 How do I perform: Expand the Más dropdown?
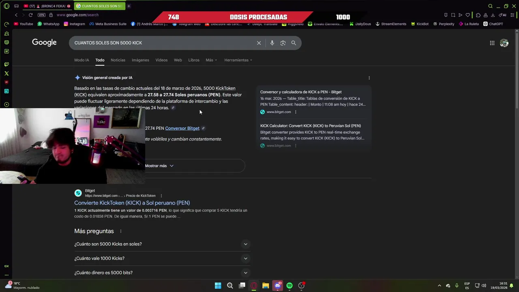[211, 60]
